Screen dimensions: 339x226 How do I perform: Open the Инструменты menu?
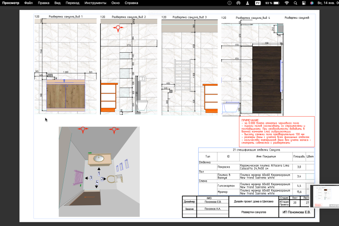pyautogui.click(x=95, y=3)
